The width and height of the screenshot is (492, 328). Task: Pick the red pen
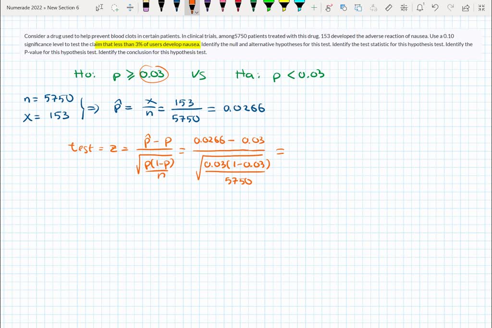(x=238, y=6)
